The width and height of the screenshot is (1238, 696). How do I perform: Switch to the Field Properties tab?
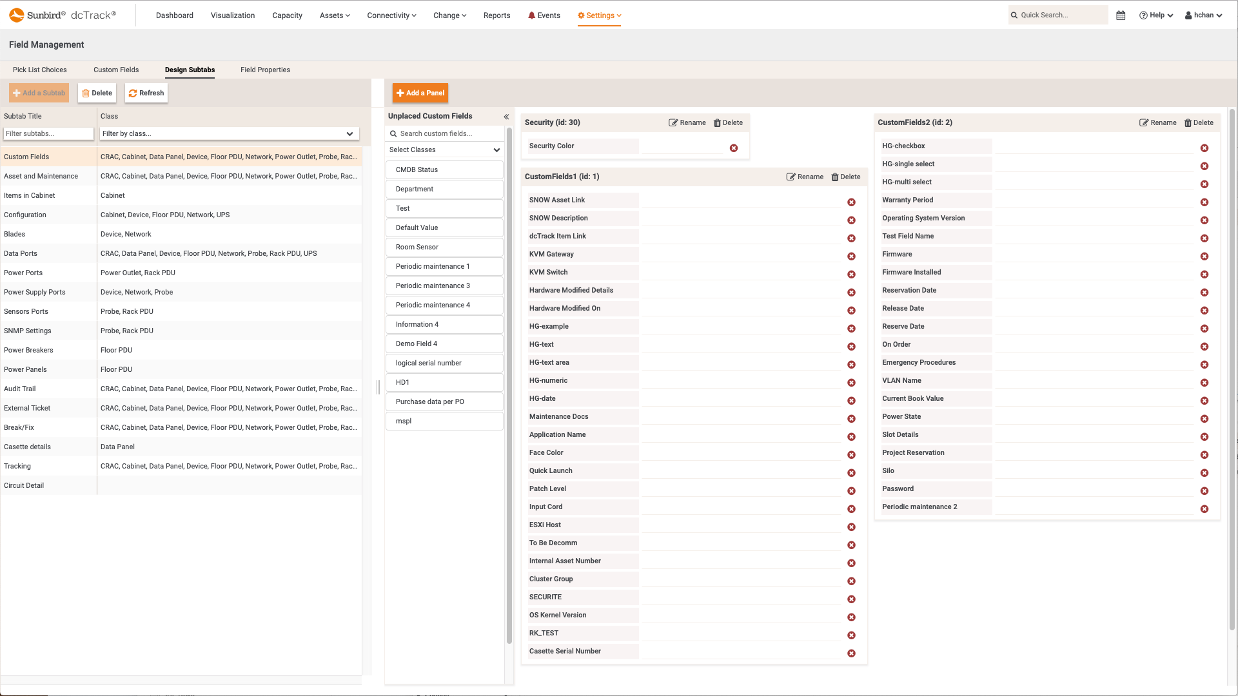[265, 70]
